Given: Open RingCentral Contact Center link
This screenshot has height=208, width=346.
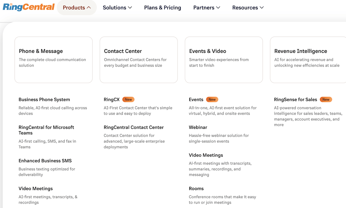Looking at the screenshot, I should (x=134, y=127).
